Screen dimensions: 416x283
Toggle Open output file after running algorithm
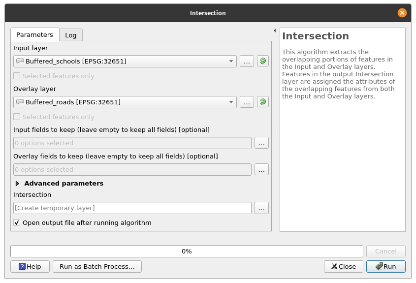pyautogui.click(x=17, y=223)
